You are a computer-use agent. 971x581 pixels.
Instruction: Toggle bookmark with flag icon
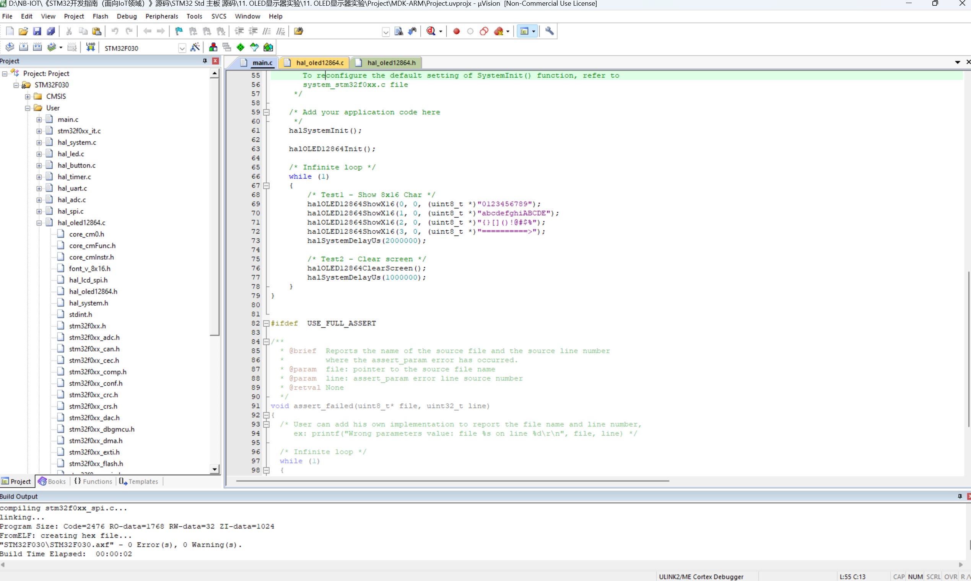tap(179, 31)
